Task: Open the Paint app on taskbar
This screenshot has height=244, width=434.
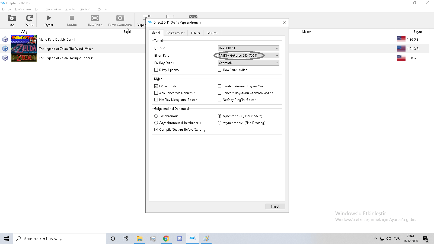Action: 206,239
